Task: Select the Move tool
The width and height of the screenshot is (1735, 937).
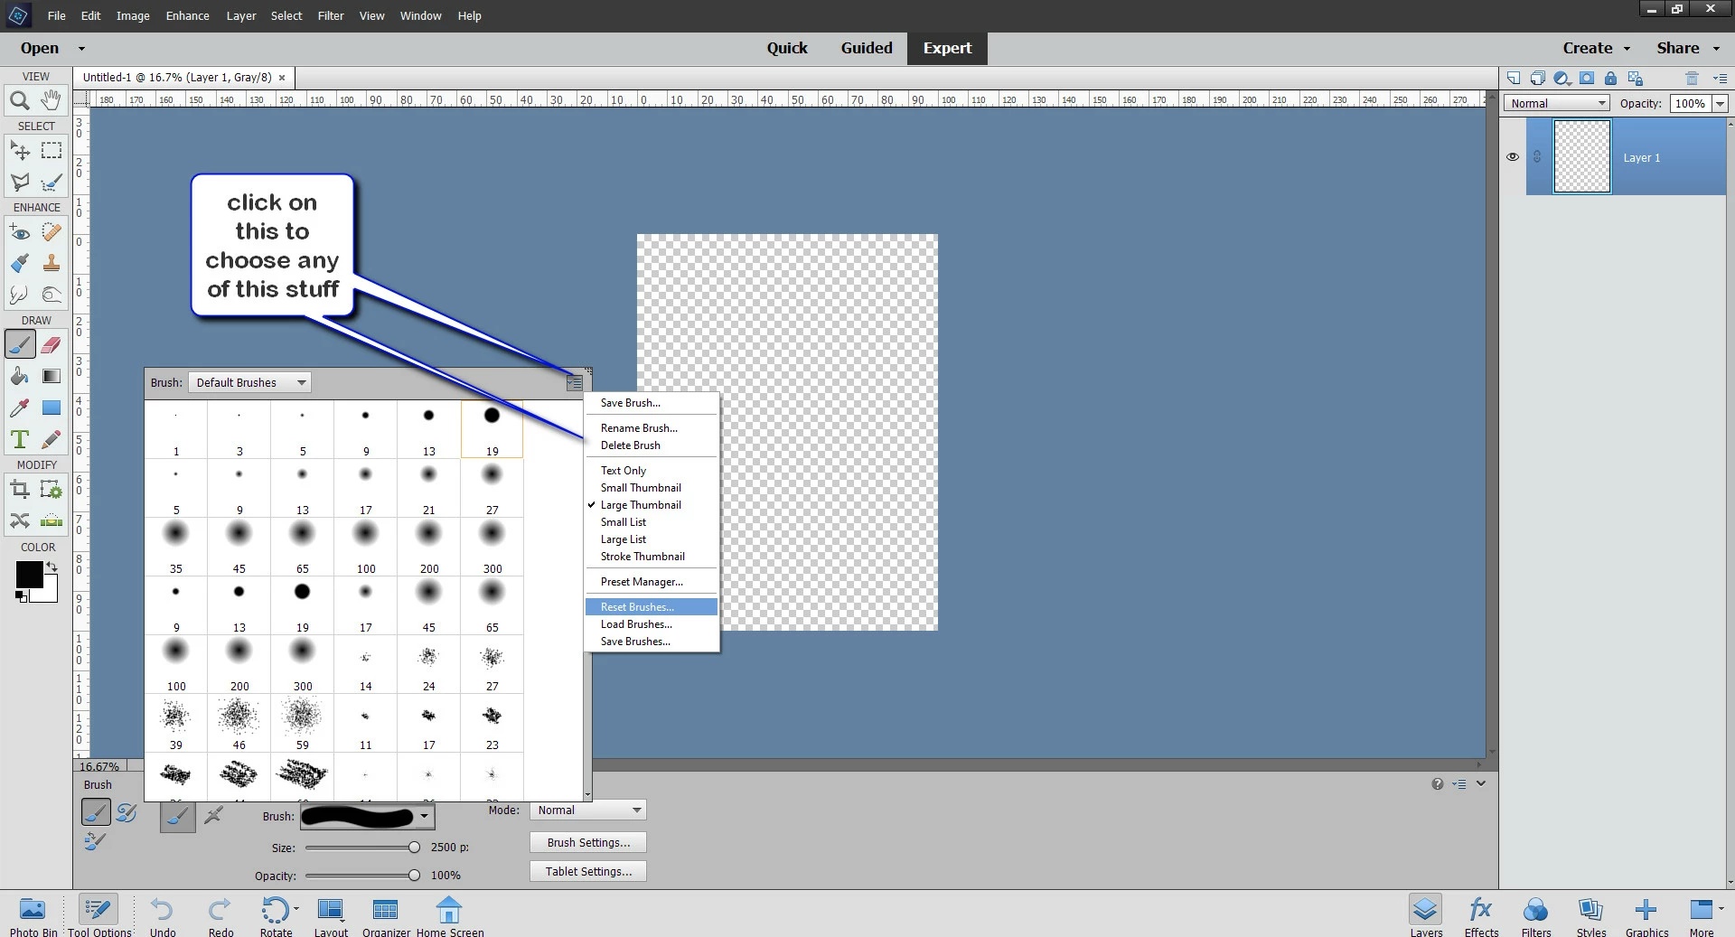Action: [x=19, y=150]
